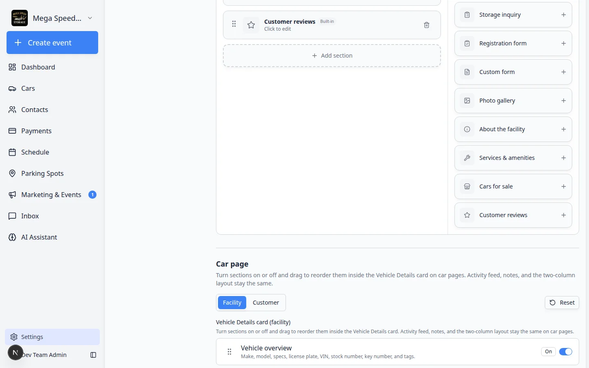Image resolution: width=589 pixels, height=368 pixels.
Task: Click plus on Cars for sale
Action: pyautogui.click(x=564, y=186)
